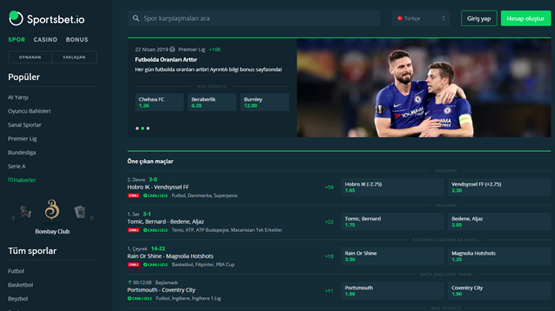Screen dimensions: 555x311
Task: Select the cards icon in casino carousel
Action: pyautogui.click(x=79, y=211)
